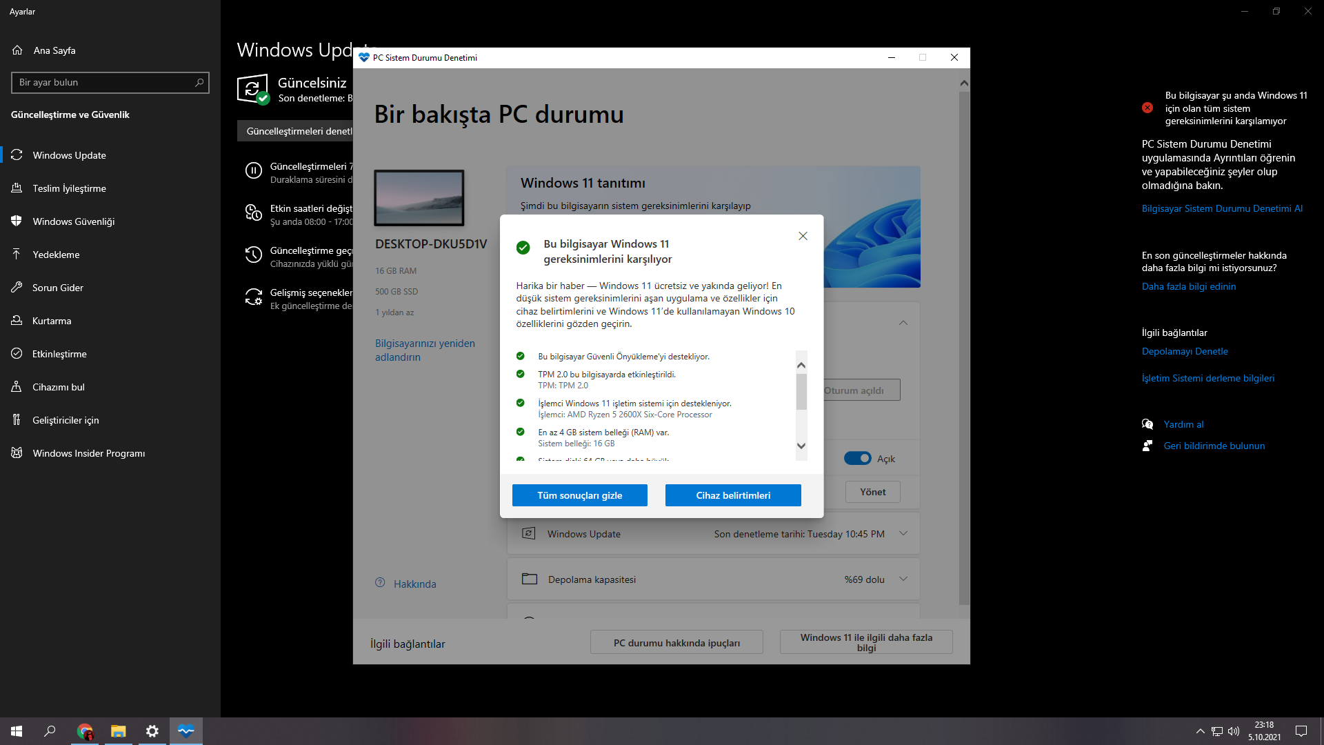Expand the Depolama kapasitesi chevron
The height and width of the screenshot is (745, 1324).
point(903,579)
